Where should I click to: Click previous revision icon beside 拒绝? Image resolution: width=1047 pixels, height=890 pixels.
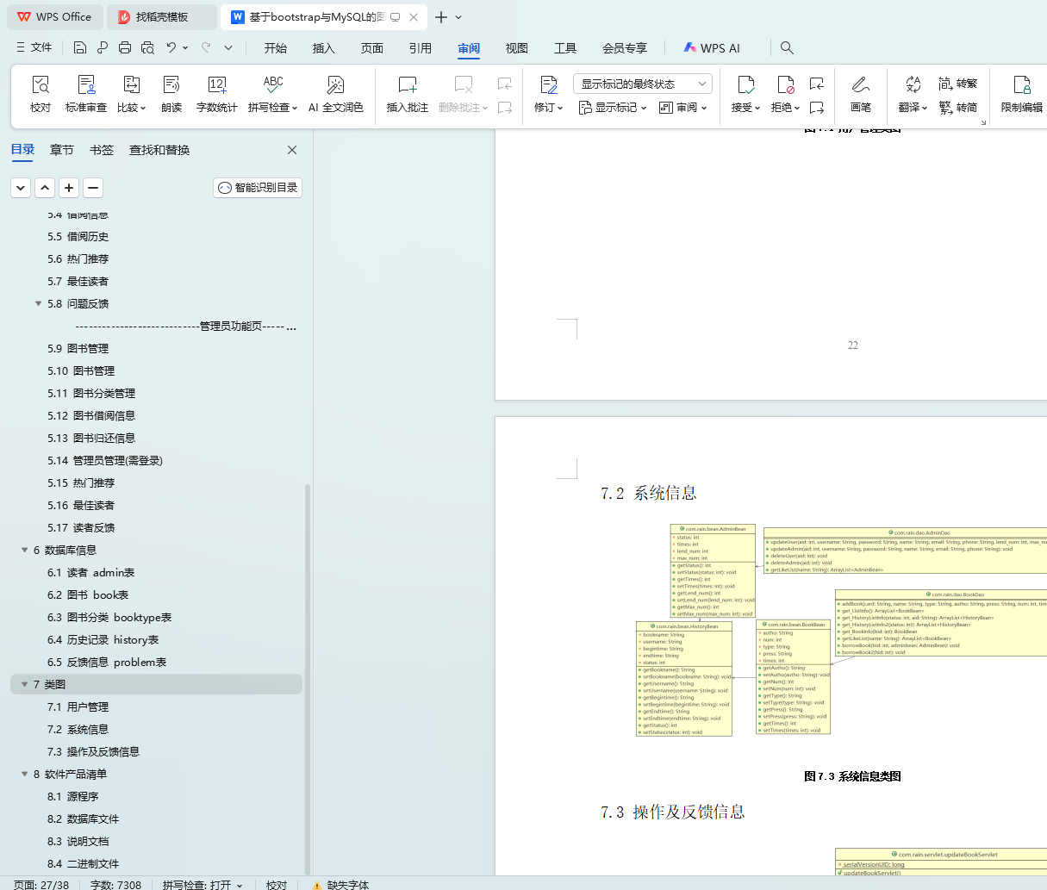tap(817, 84)
